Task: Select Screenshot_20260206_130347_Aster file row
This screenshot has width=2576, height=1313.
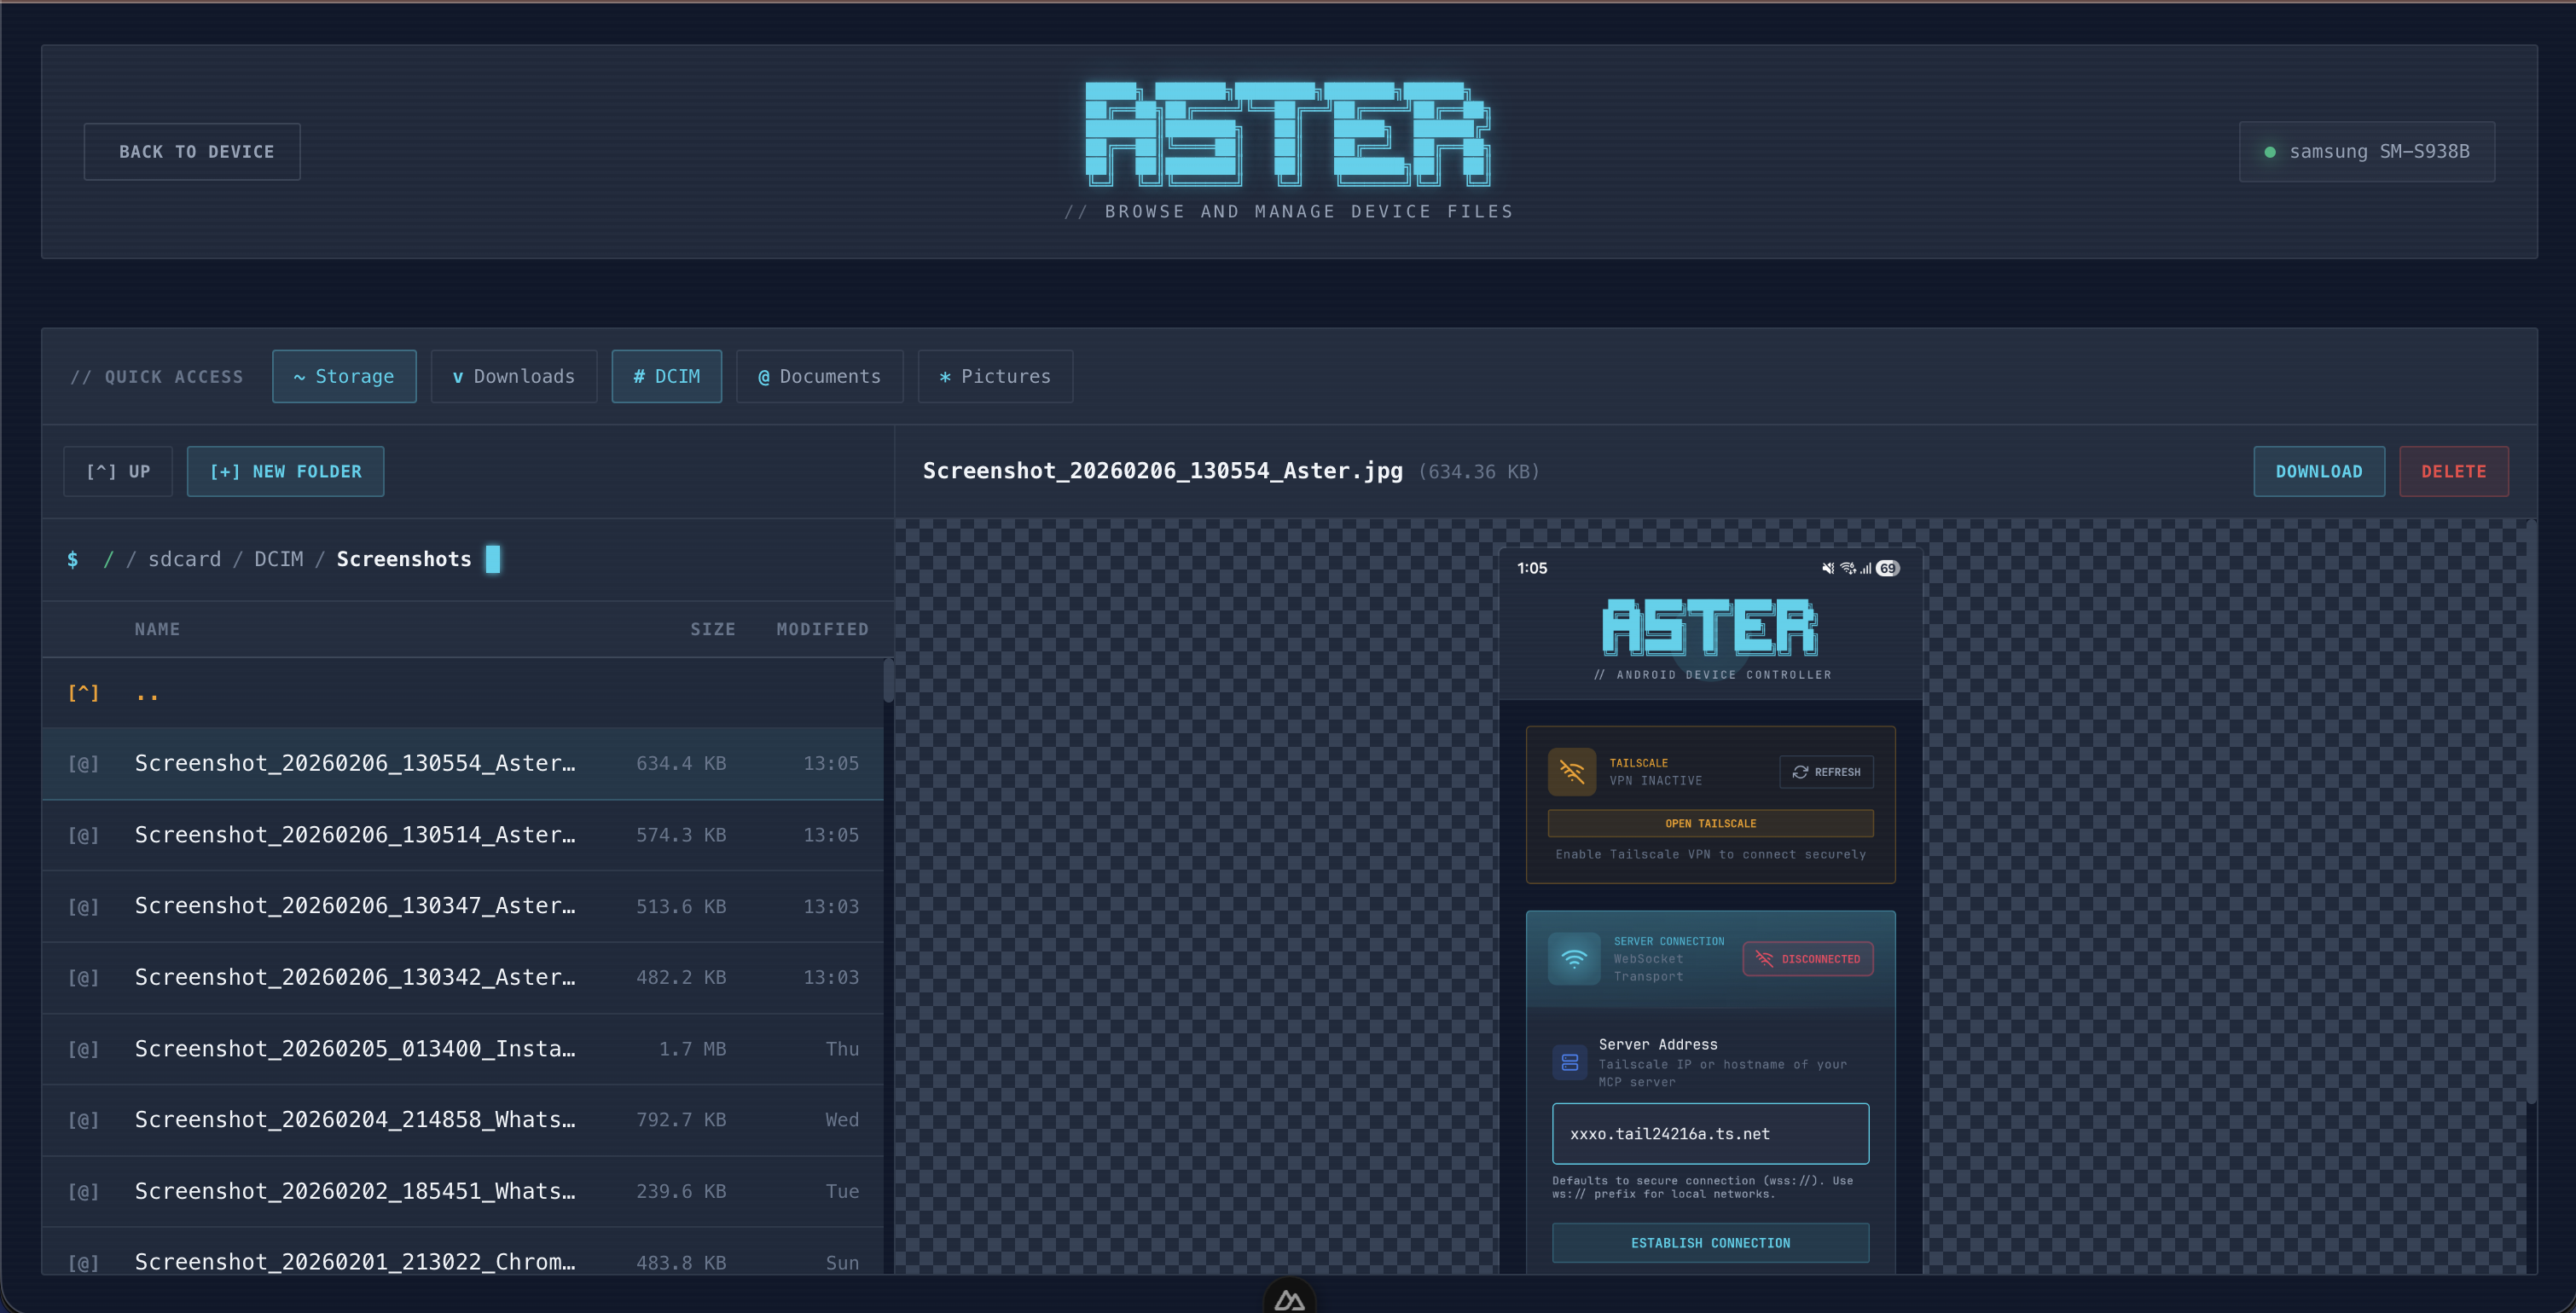Action: click(462, 906)
